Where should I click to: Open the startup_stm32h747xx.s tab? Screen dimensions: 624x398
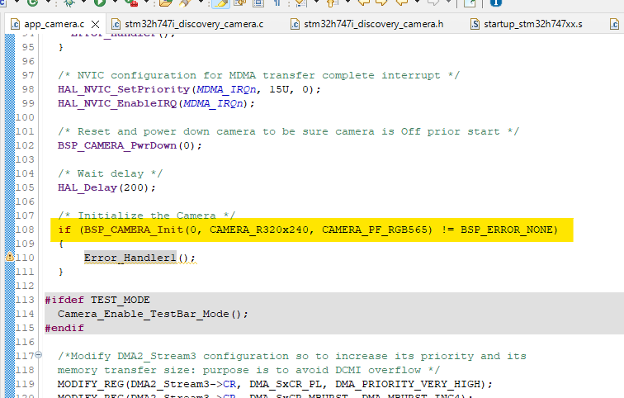[526, 24]
